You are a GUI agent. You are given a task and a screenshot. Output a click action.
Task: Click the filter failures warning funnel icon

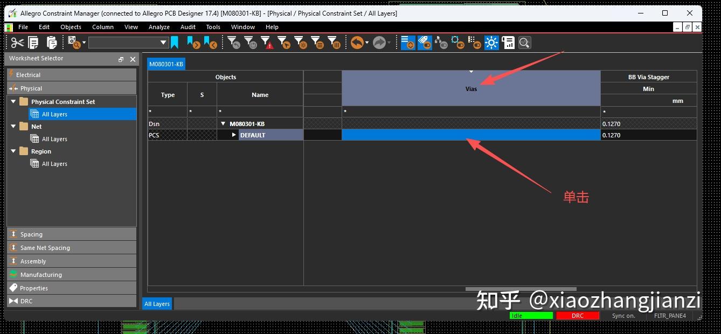point(267,43)
